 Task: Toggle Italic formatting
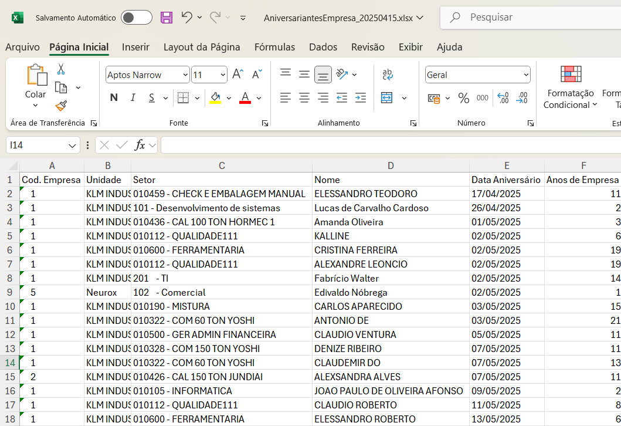pos(133,98)
